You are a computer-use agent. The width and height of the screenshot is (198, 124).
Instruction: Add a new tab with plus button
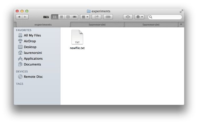(181, 24)
